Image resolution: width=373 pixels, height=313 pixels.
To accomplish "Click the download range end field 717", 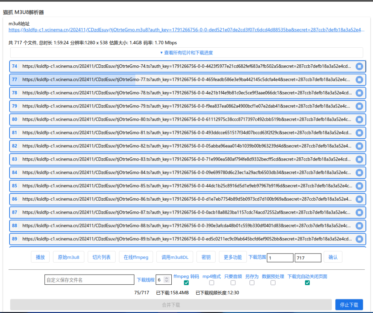I will click(308, 258).
